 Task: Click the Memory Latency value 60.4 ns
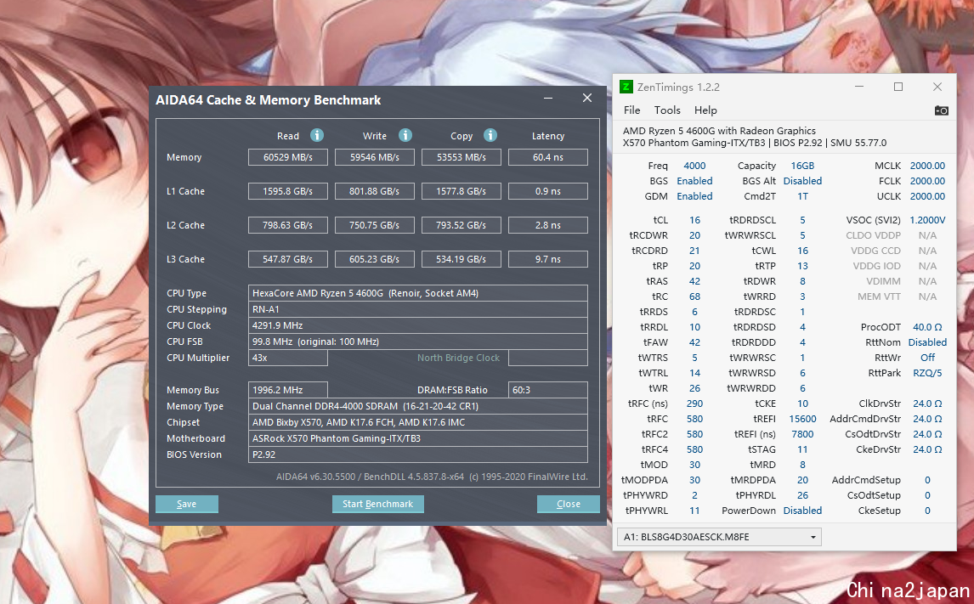548,158
